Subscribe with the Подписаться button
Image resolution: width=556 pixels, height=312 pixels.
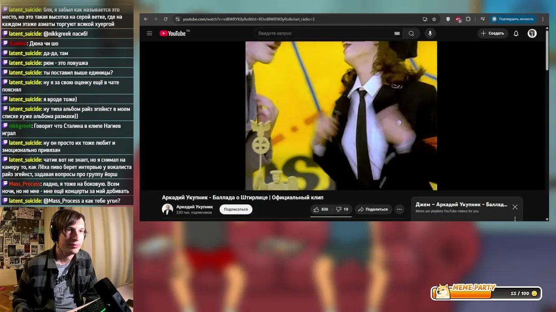click(236, 209)
